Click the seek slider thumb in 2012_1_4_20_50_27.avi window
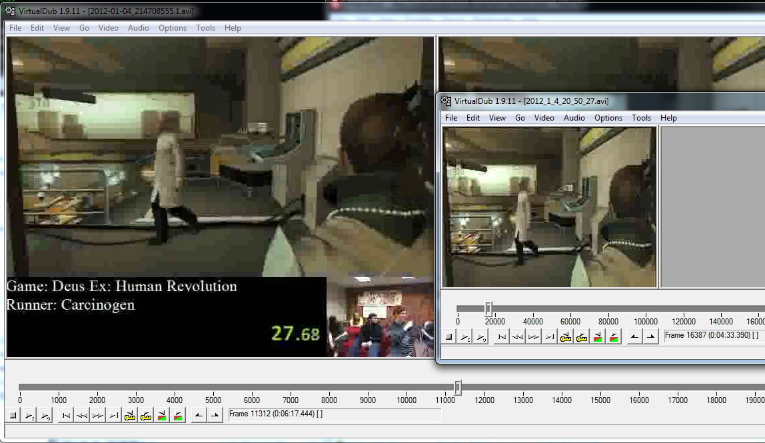This screenshot has height=443, width=765. point(488,308)
